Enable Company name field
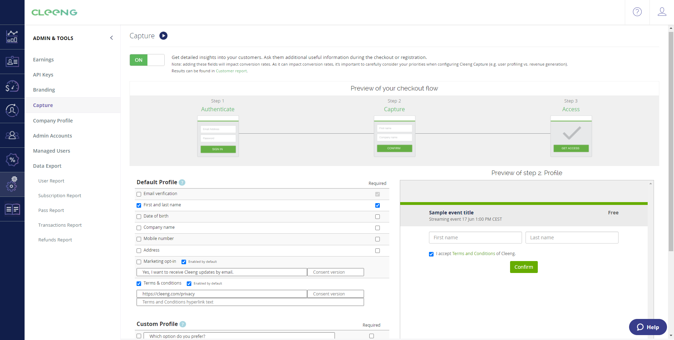Viewport: 674px width, 340px height. (139, 228)
